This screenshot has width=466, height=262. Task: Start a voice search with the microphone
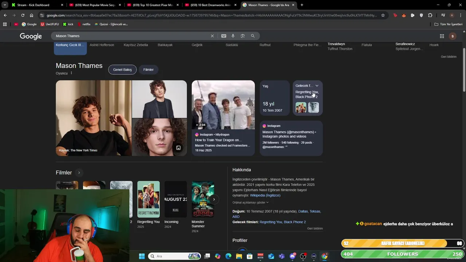click(x=233, y=36)
